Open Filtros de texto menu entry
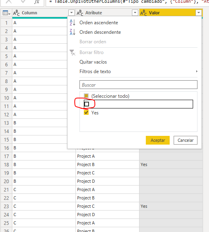Image resolution: width=209 pixels, height=232 pixels. point(95,72)
